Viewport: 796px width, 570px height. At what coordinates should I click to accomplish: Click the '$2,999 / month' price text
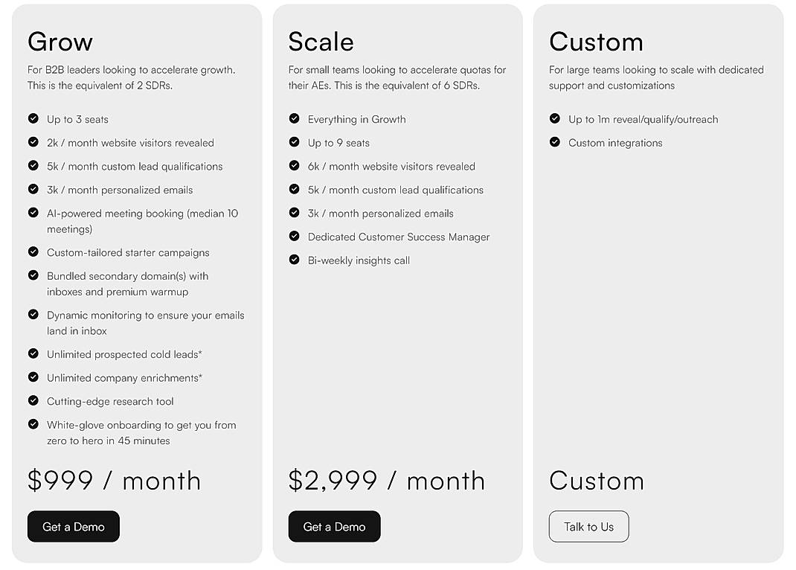387,481
